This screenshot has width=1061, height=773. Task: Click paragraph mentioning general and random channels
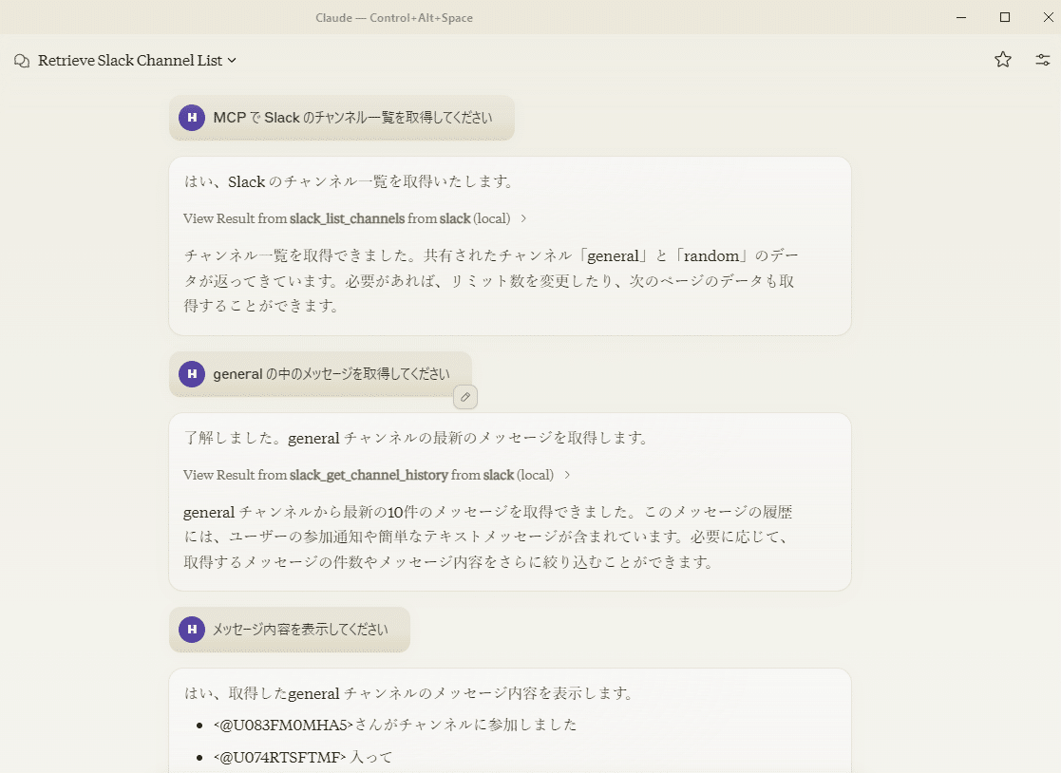pyautogui.click(x=491, y=281)
